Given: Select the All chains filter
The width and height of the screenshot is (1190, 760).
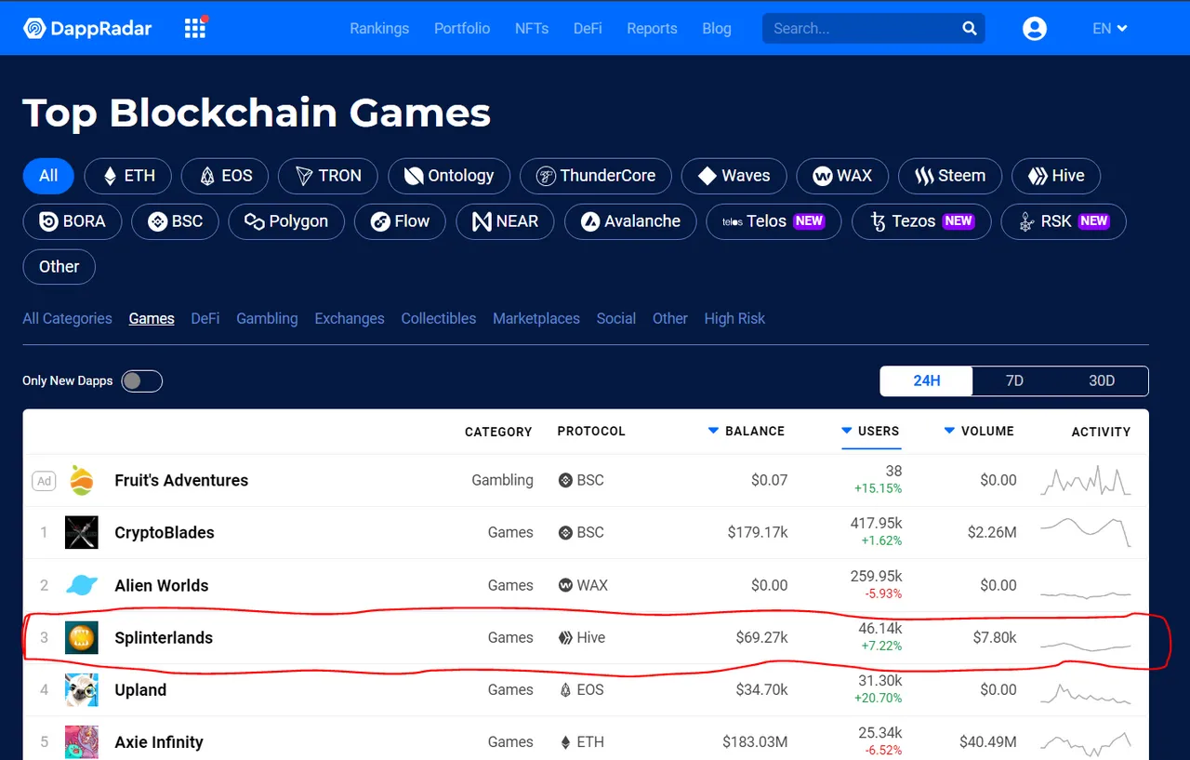Looking at the screenshot, I should point(48,176).
